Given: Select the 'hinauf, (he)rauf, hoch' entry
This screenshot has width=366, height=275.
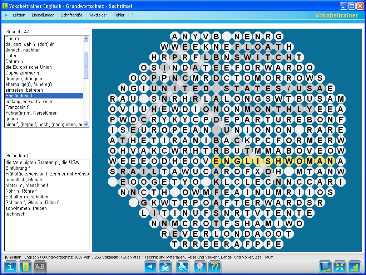Looking at the screenshot, I should point(44,124).
